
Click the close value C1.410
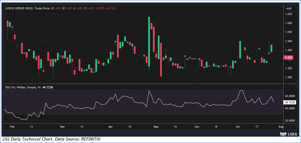pos(89,8)
